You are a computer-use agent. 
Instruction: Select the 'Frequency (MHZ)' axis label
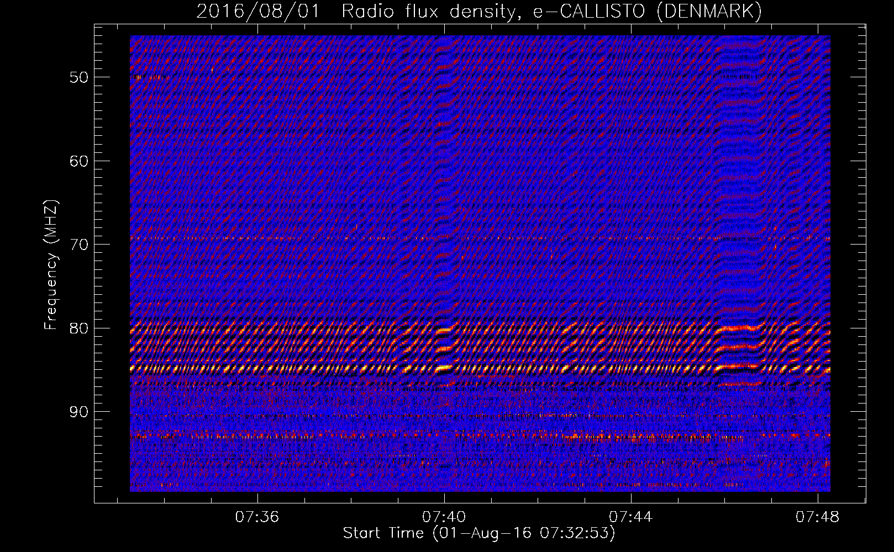[51, 265]
